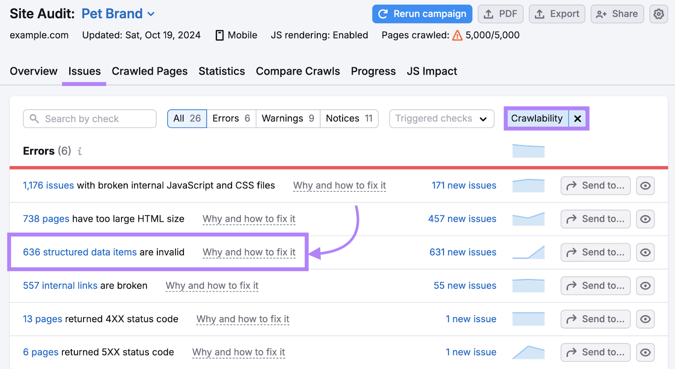675x369 pixels.
Task: Hide the invalid structured data issue
Action: pyautogui.click(x=645, y=252)
